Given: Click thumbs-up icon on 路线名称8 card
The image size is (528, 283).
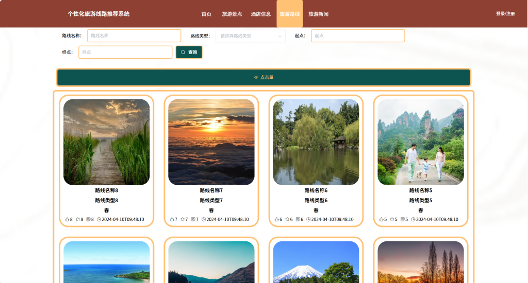Looking at the screenshot, I should tap(67, 220).
